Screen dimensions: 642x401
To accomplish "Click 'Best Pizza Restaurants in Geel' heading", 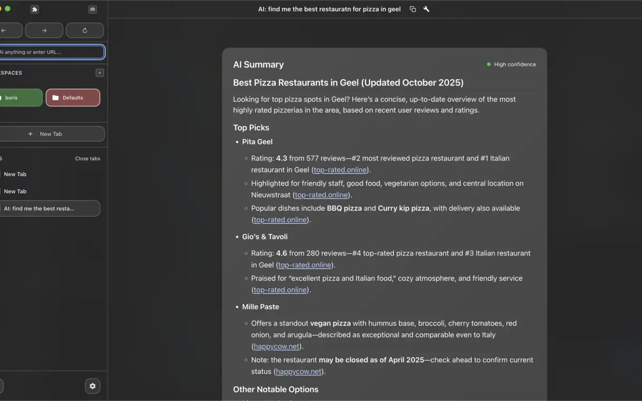I will click(348, 83).
